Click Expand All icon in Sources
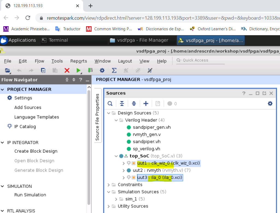Image resolution: width=280 pixels, height=213 pixels. [134, 103]
